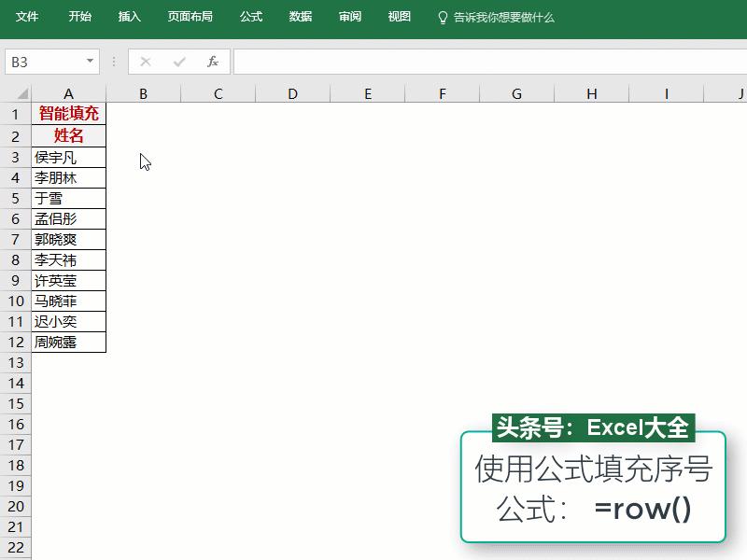Select the 姓名 header cell

coord(68,135)
